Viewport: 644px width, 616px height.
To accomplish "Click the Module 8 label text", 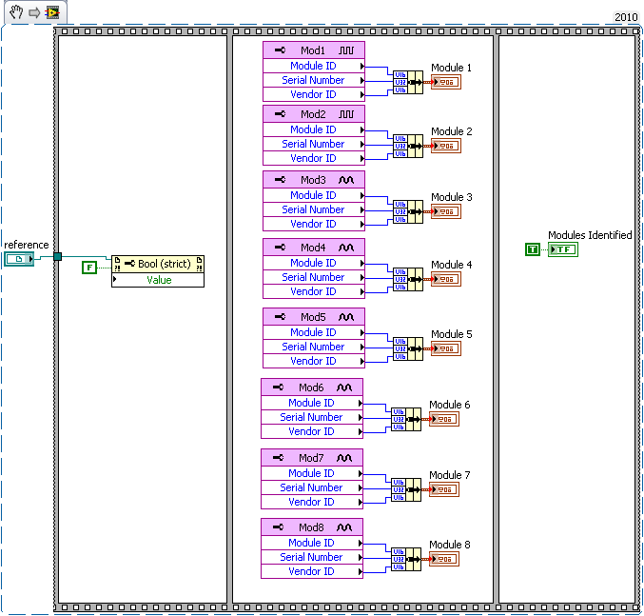I will point(449,545).
